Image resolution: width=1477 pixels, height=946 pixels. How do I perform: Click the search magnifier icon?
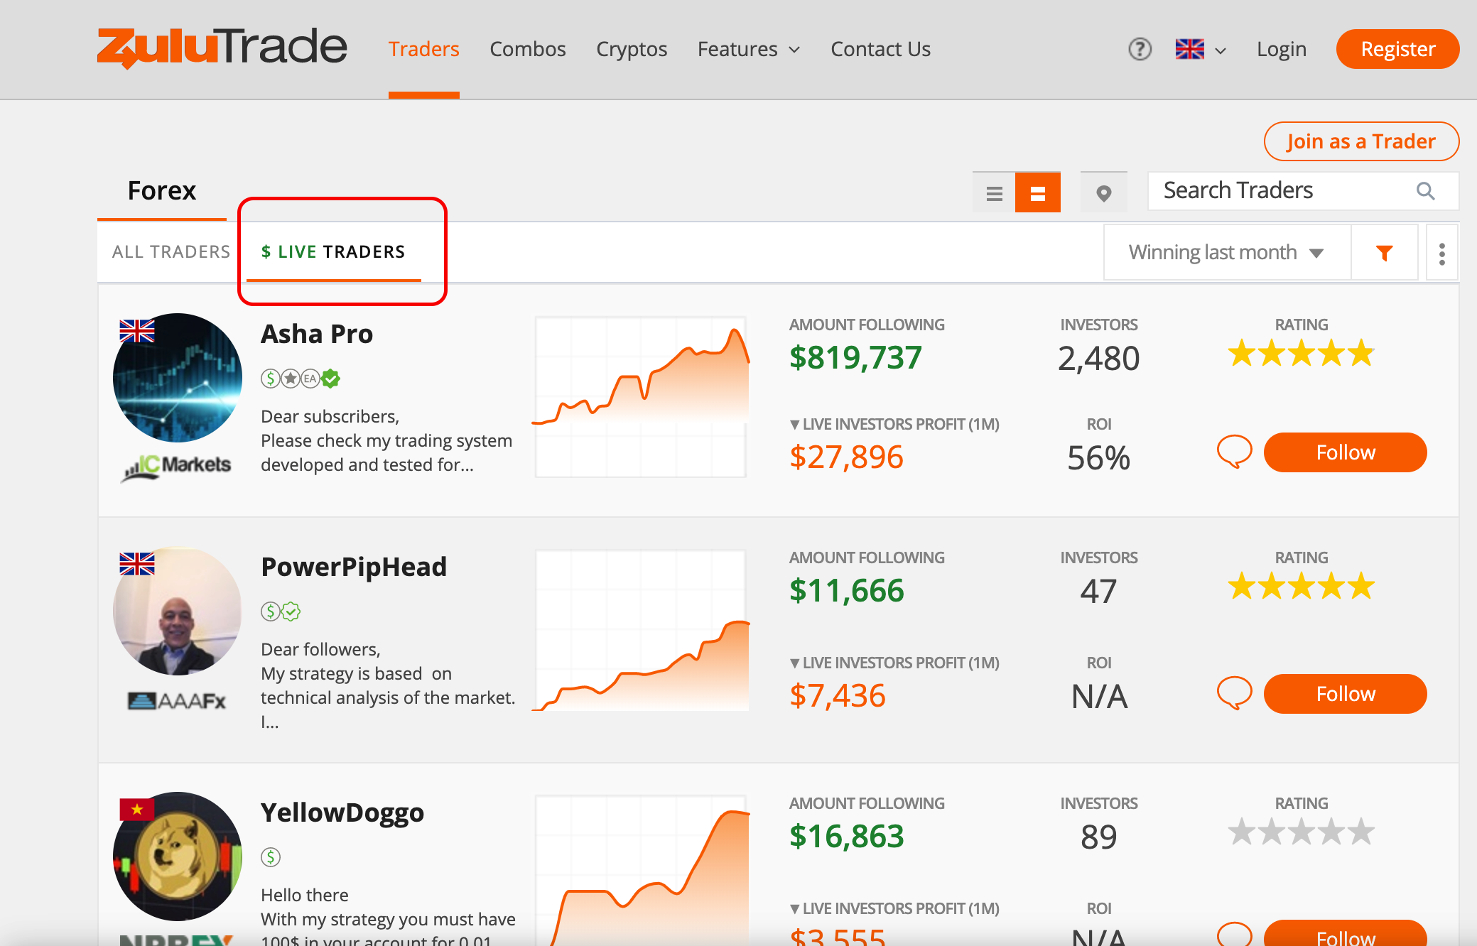click(1425, 190)
